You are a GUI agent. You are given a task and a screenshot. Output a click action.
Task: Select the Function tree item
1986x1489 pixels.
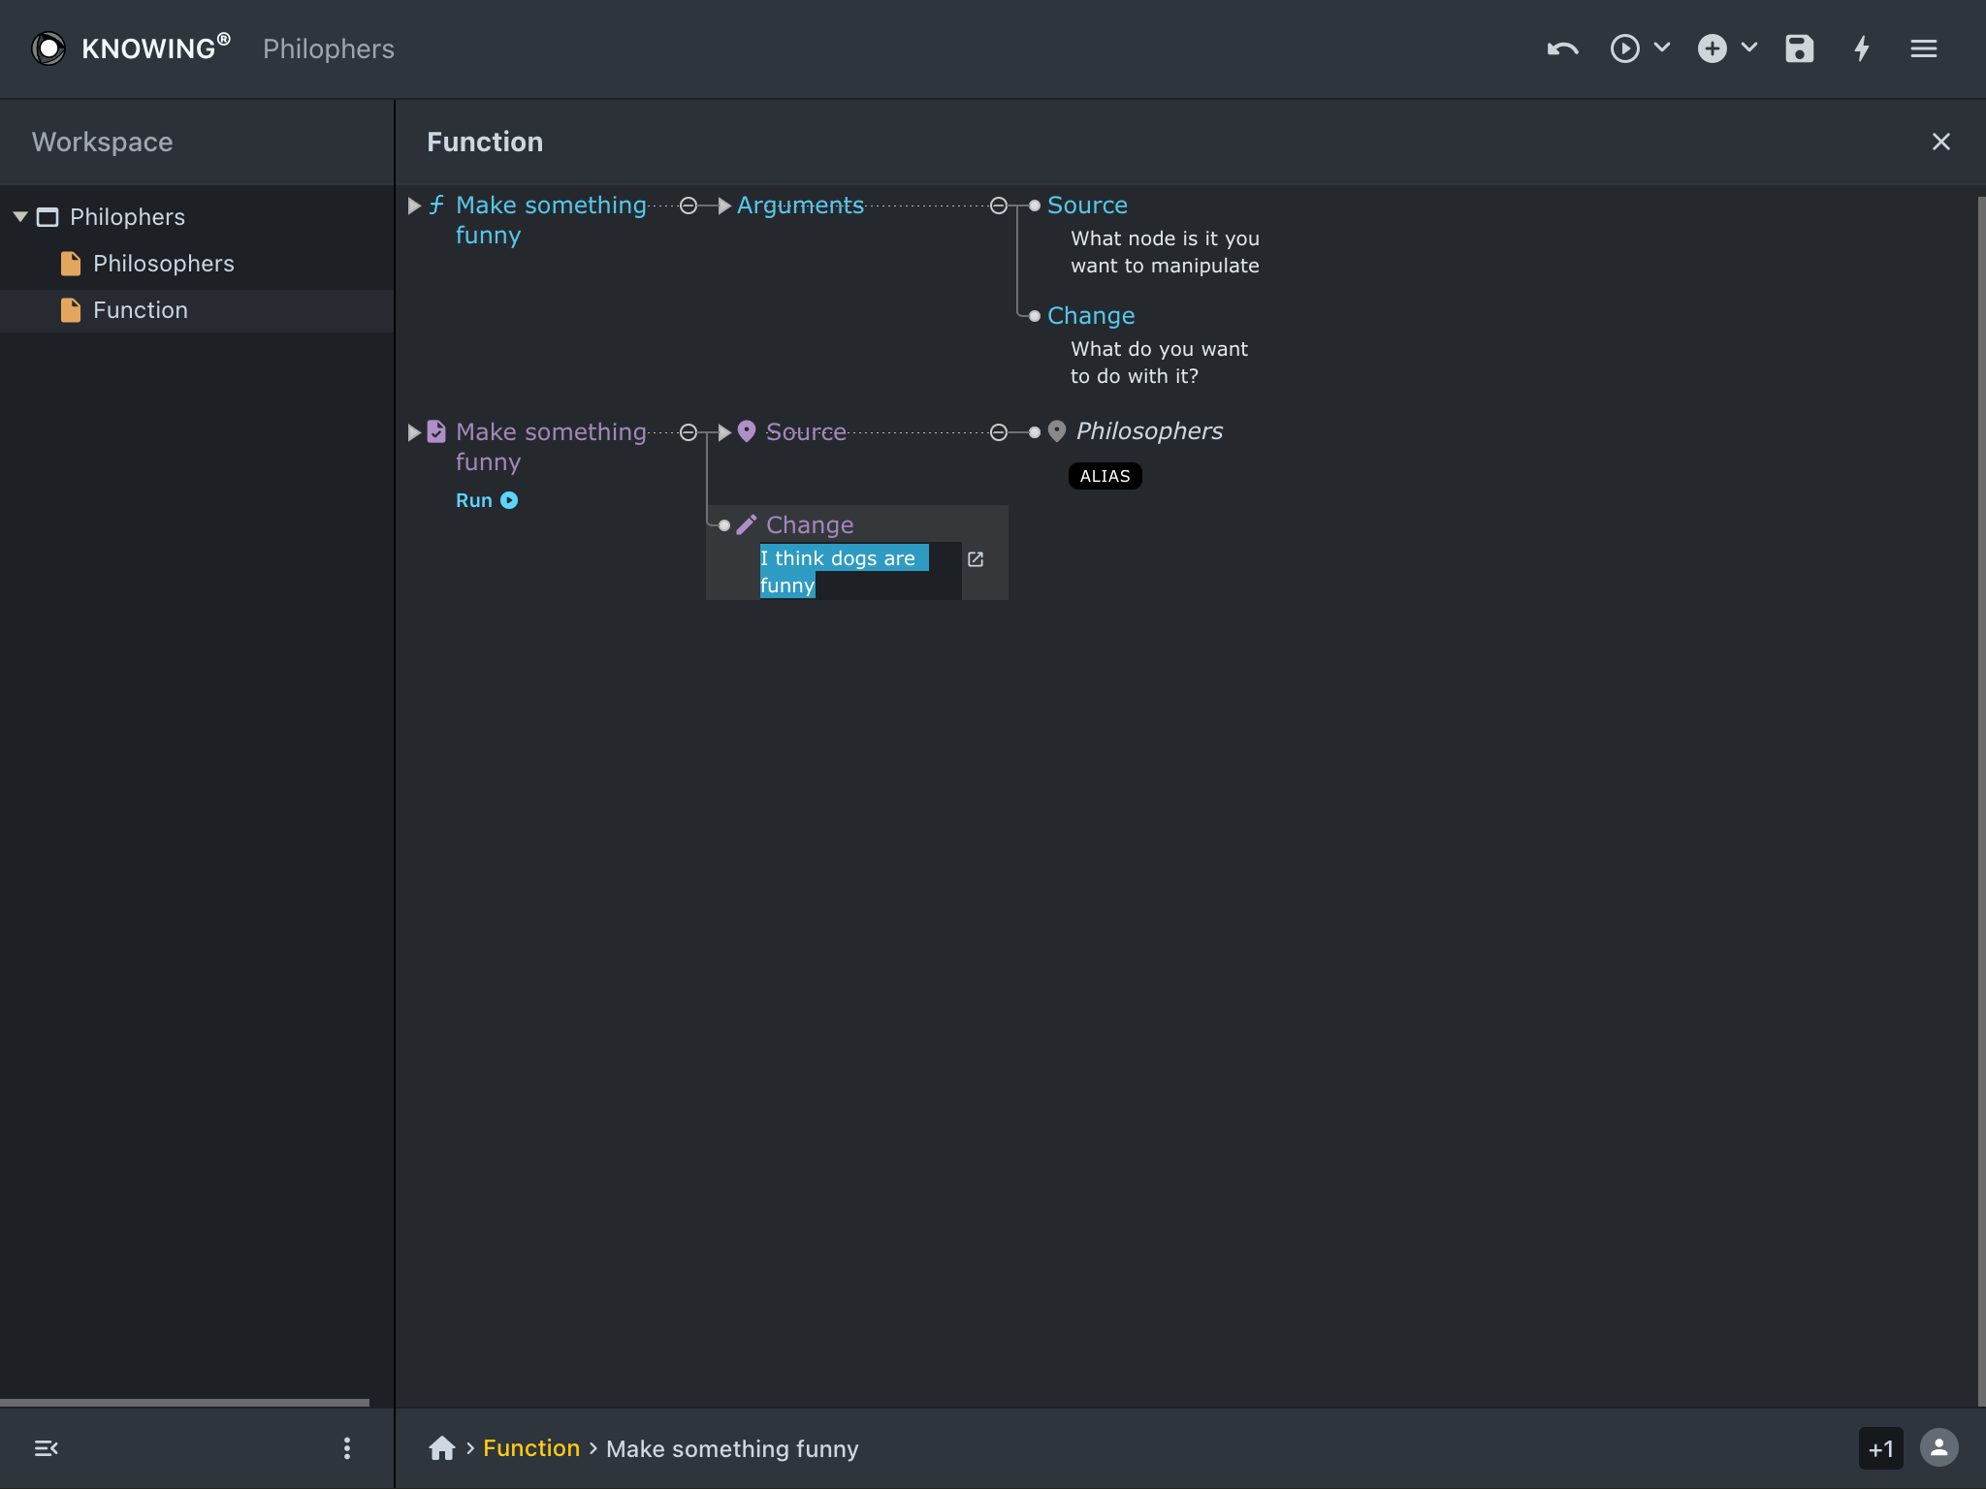143,309
